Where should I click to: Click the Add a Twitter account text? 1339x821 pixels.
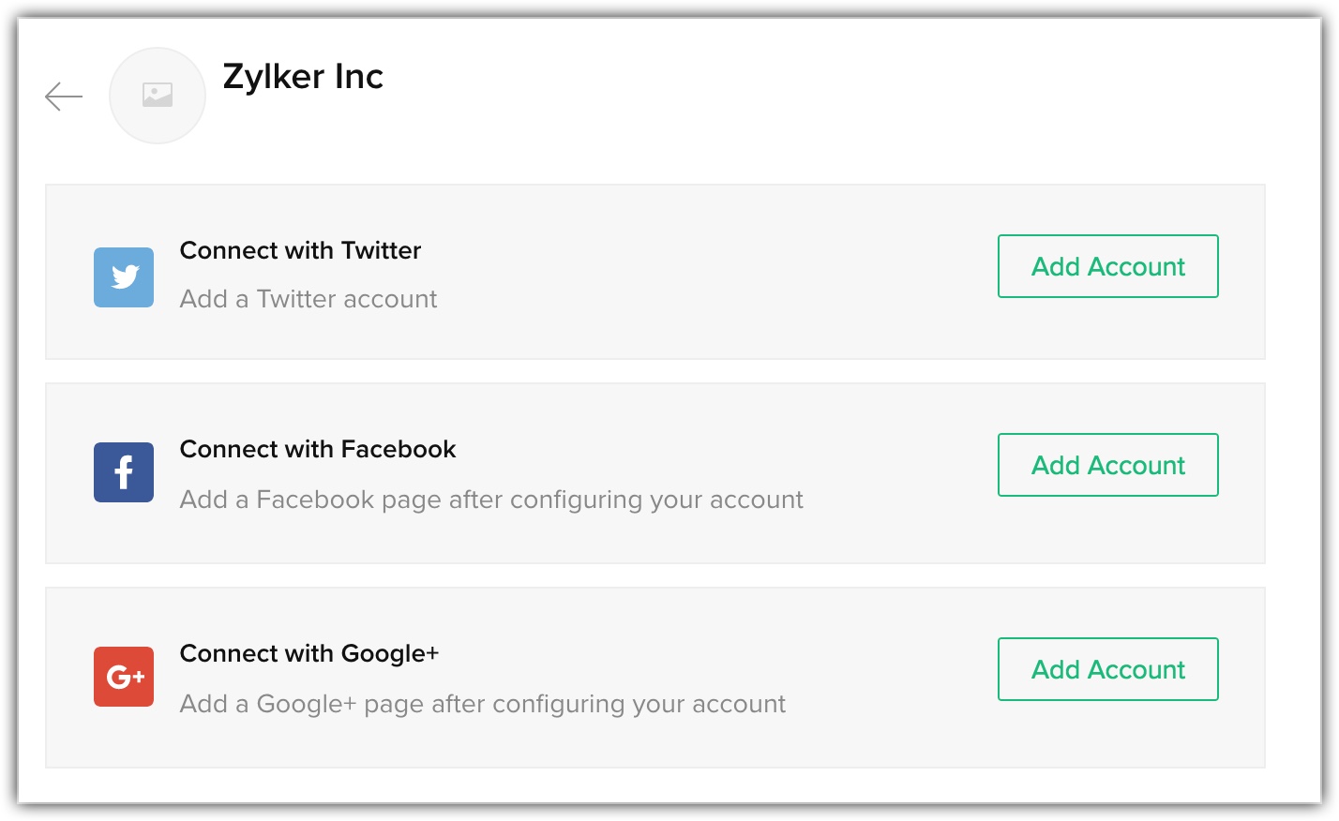[x=308, y=299]
